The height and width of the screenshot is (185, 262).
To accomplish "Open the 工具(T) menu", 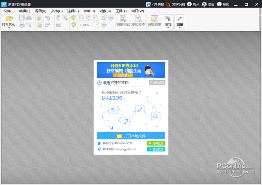I will tap(121, 11).
